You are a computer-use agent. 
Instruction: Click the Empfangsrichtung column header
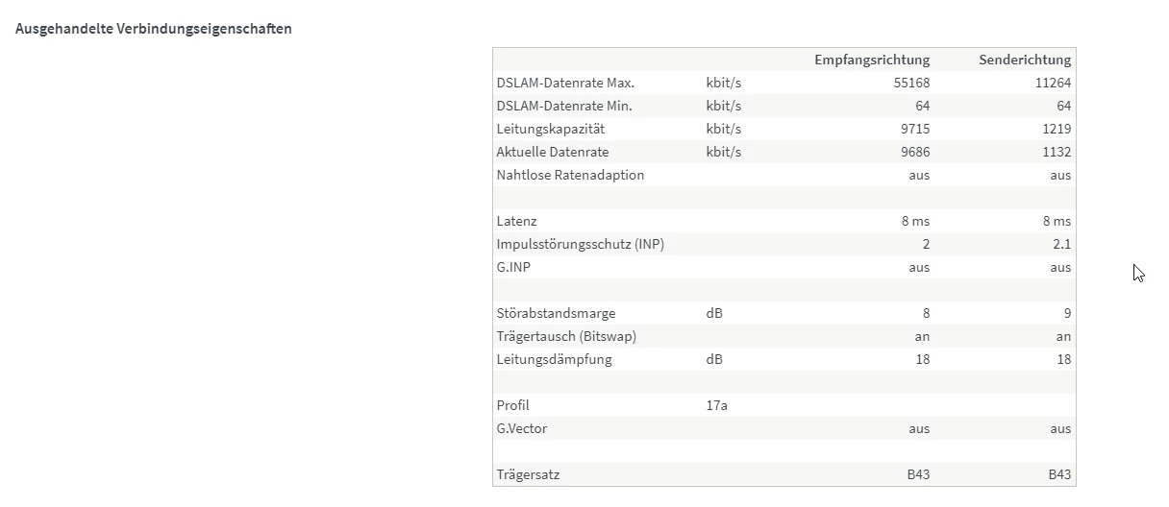872,60
